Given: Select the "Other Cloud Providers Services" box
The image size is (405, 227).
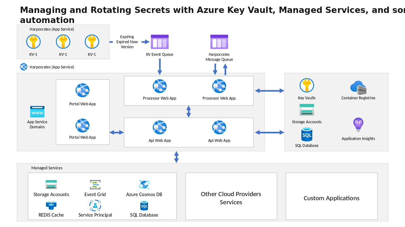Looking at the screenshot, I should pos(231,196).
